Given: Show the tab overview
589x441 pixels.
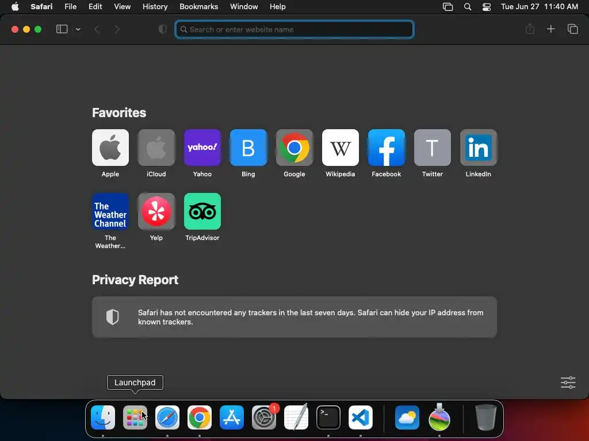Looking at the screenshot, I should pyautogui.click(x=572, y=29).
